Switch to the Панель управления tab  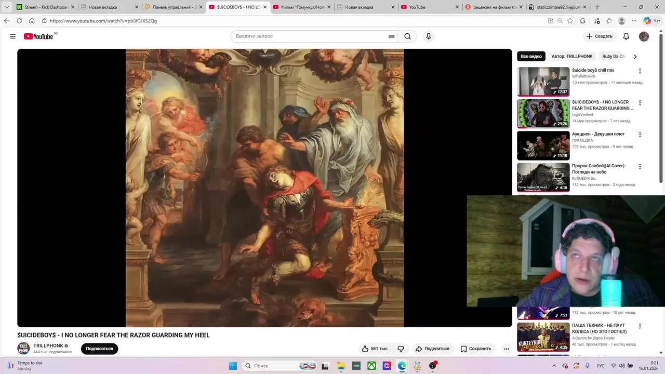point(174,7)
